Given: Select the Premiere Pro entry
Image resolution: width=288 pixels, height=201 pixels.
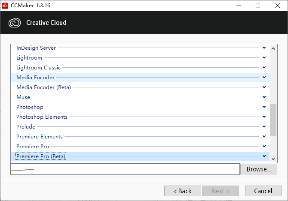Looking at the screenshot, I should point(33,147).
